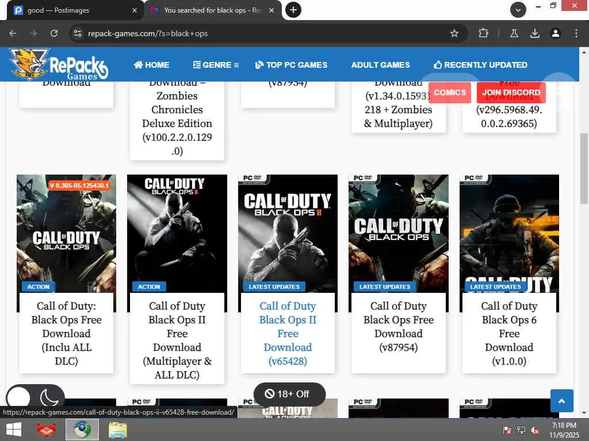This screenshot has height=441, width=589.
Task: Click the RePack Games logo
Action: (59, 64)
